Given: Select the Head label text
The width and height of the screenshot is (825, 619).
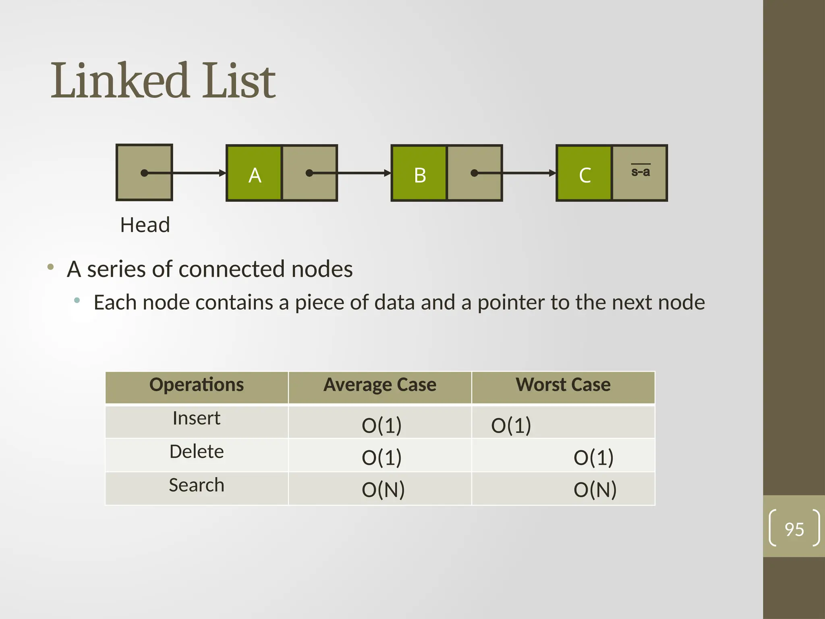Looking at the screenshot, I should pos(145,225).
